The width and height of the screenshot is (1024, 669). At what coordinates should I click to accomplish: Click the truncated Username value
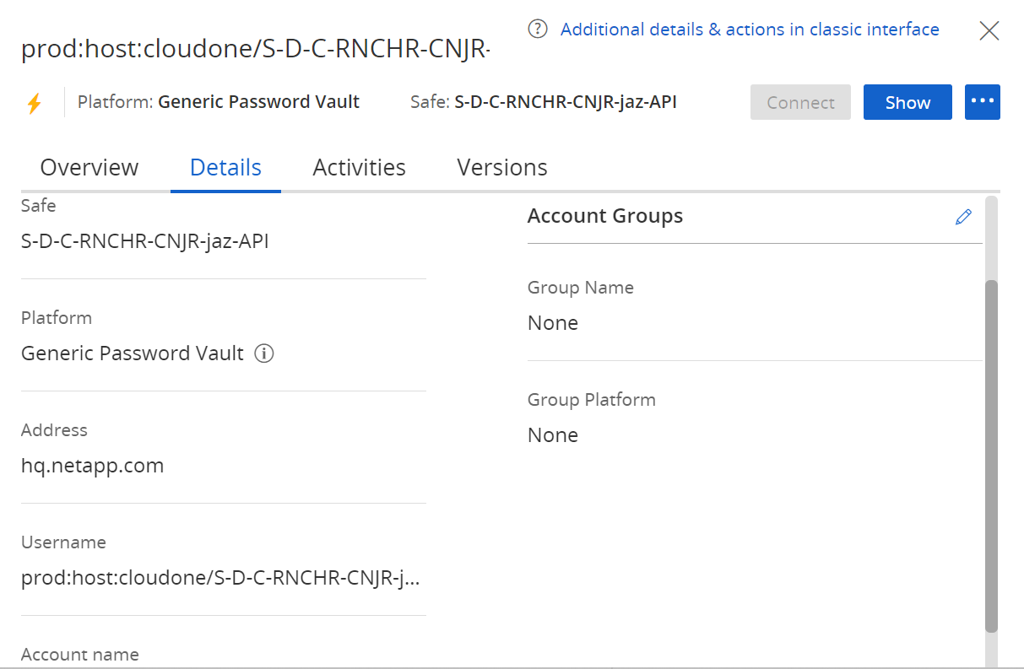[219, 578]
